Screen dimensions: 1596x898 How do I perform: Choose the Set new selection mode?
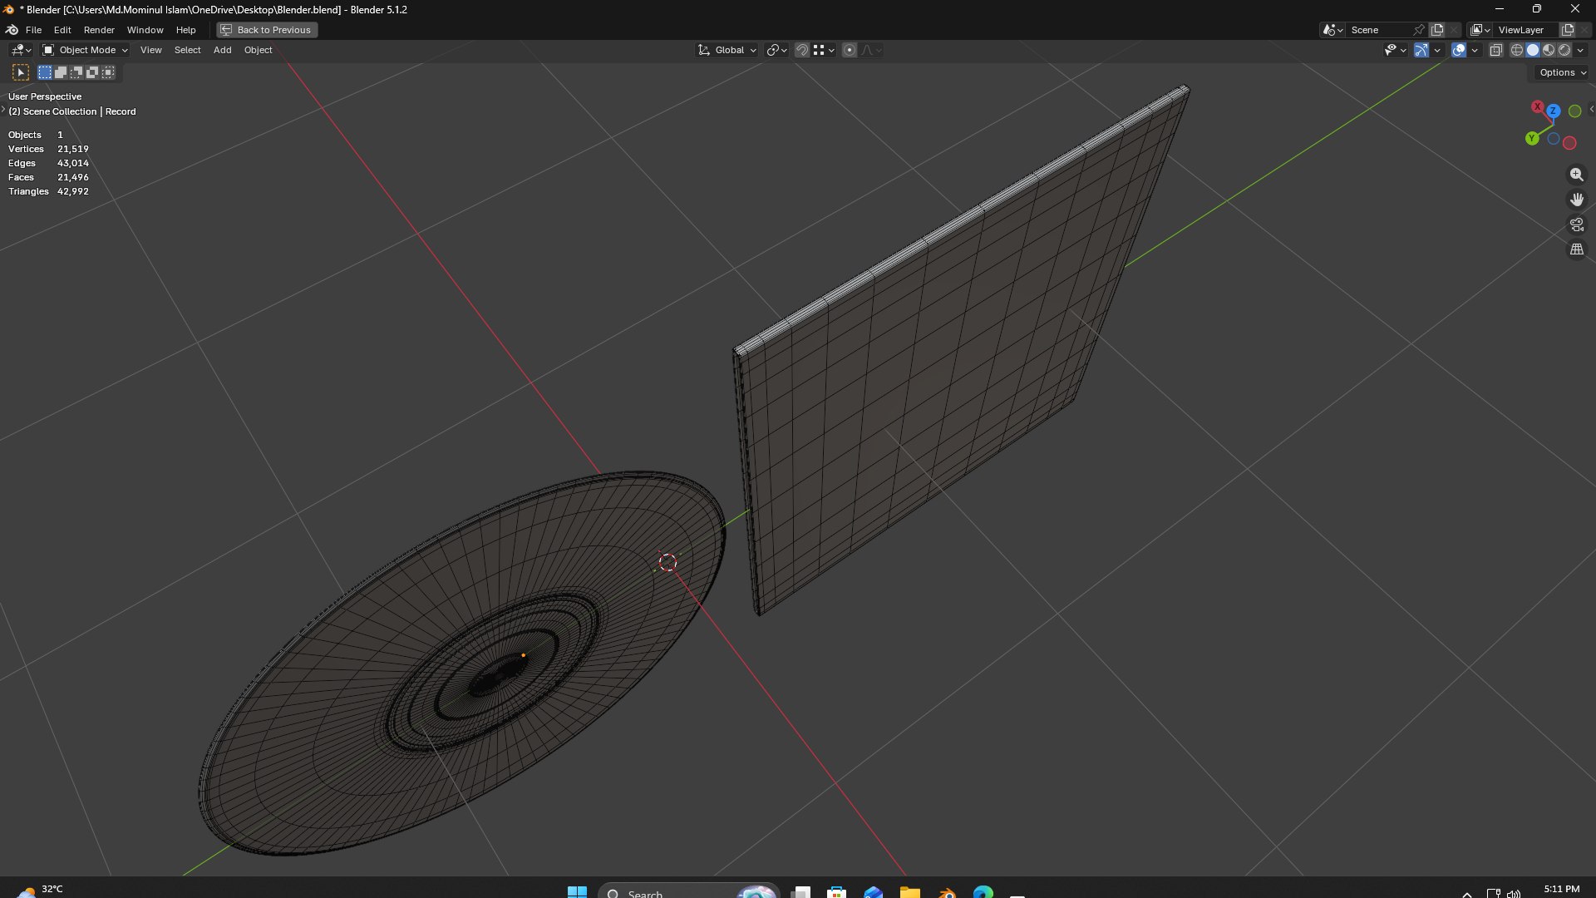(x=45, y=72)
